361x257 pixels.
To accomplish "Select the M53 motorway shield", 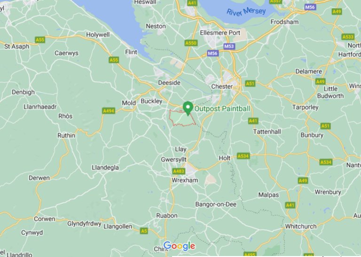I will click(x=229, y=46).
